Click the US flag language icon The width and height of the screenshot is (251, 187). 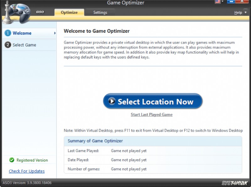[217, 2]
